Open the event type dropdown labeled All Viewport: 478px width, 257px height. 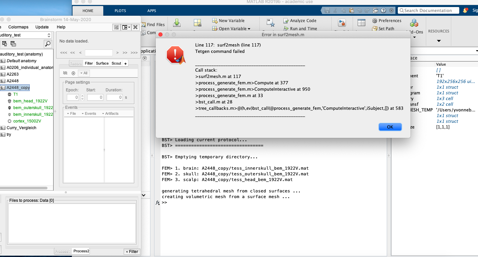84,73
